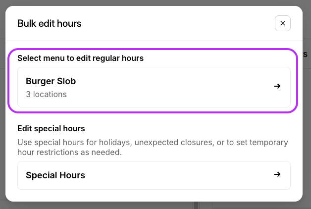
Task: Select the "Burger Slob" name label
Action: pyautogui.click(x=51, y=81)
